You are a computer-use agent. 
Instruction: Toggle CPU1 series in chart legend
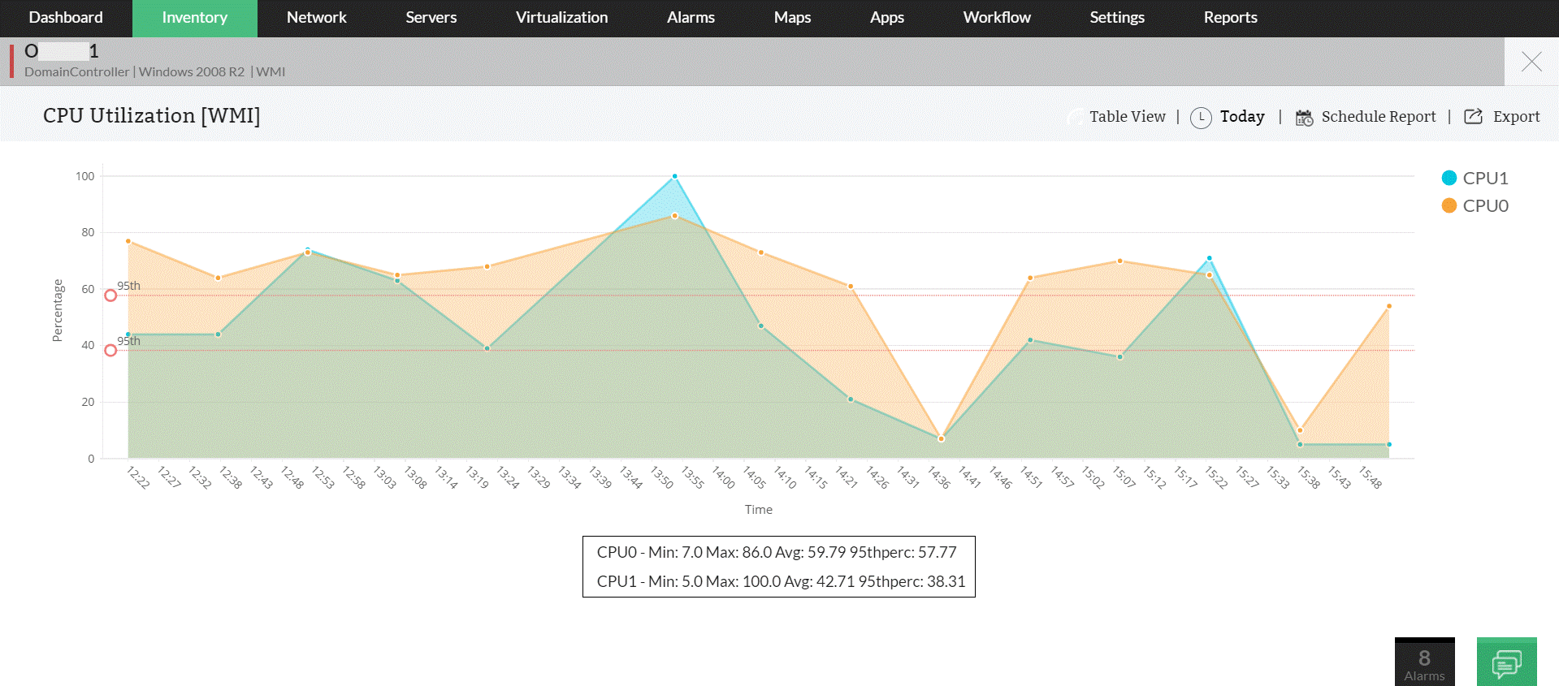pos(1485,178)
